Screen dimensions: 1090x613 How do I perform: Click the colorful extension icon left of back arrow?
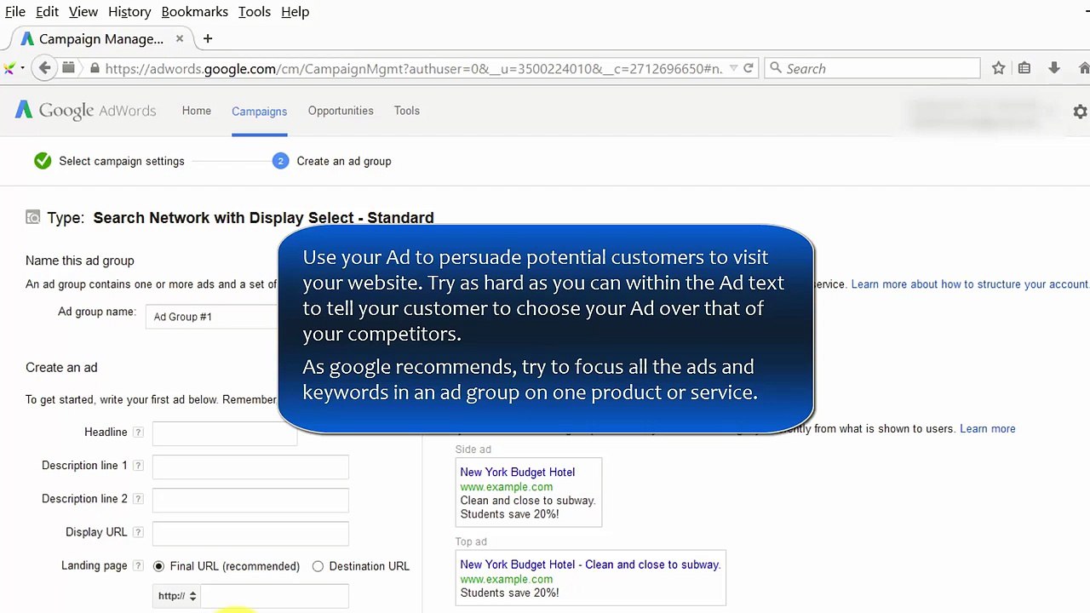[x=9, y=68]
